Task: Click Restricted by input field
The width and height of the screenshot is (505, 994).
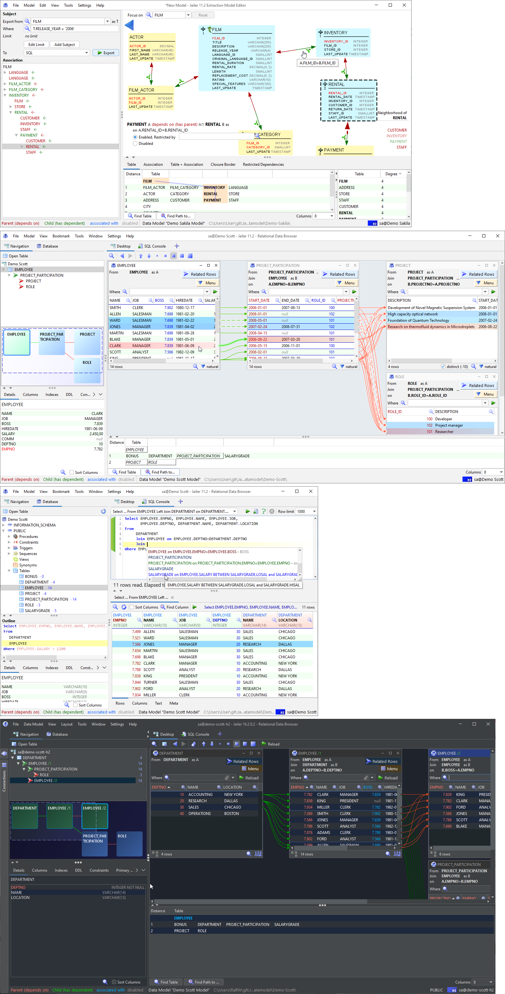Action: coord(216,137)
